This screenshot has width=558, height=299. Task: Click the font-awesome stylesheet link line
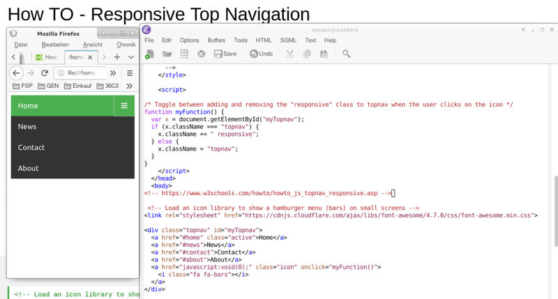341,215
